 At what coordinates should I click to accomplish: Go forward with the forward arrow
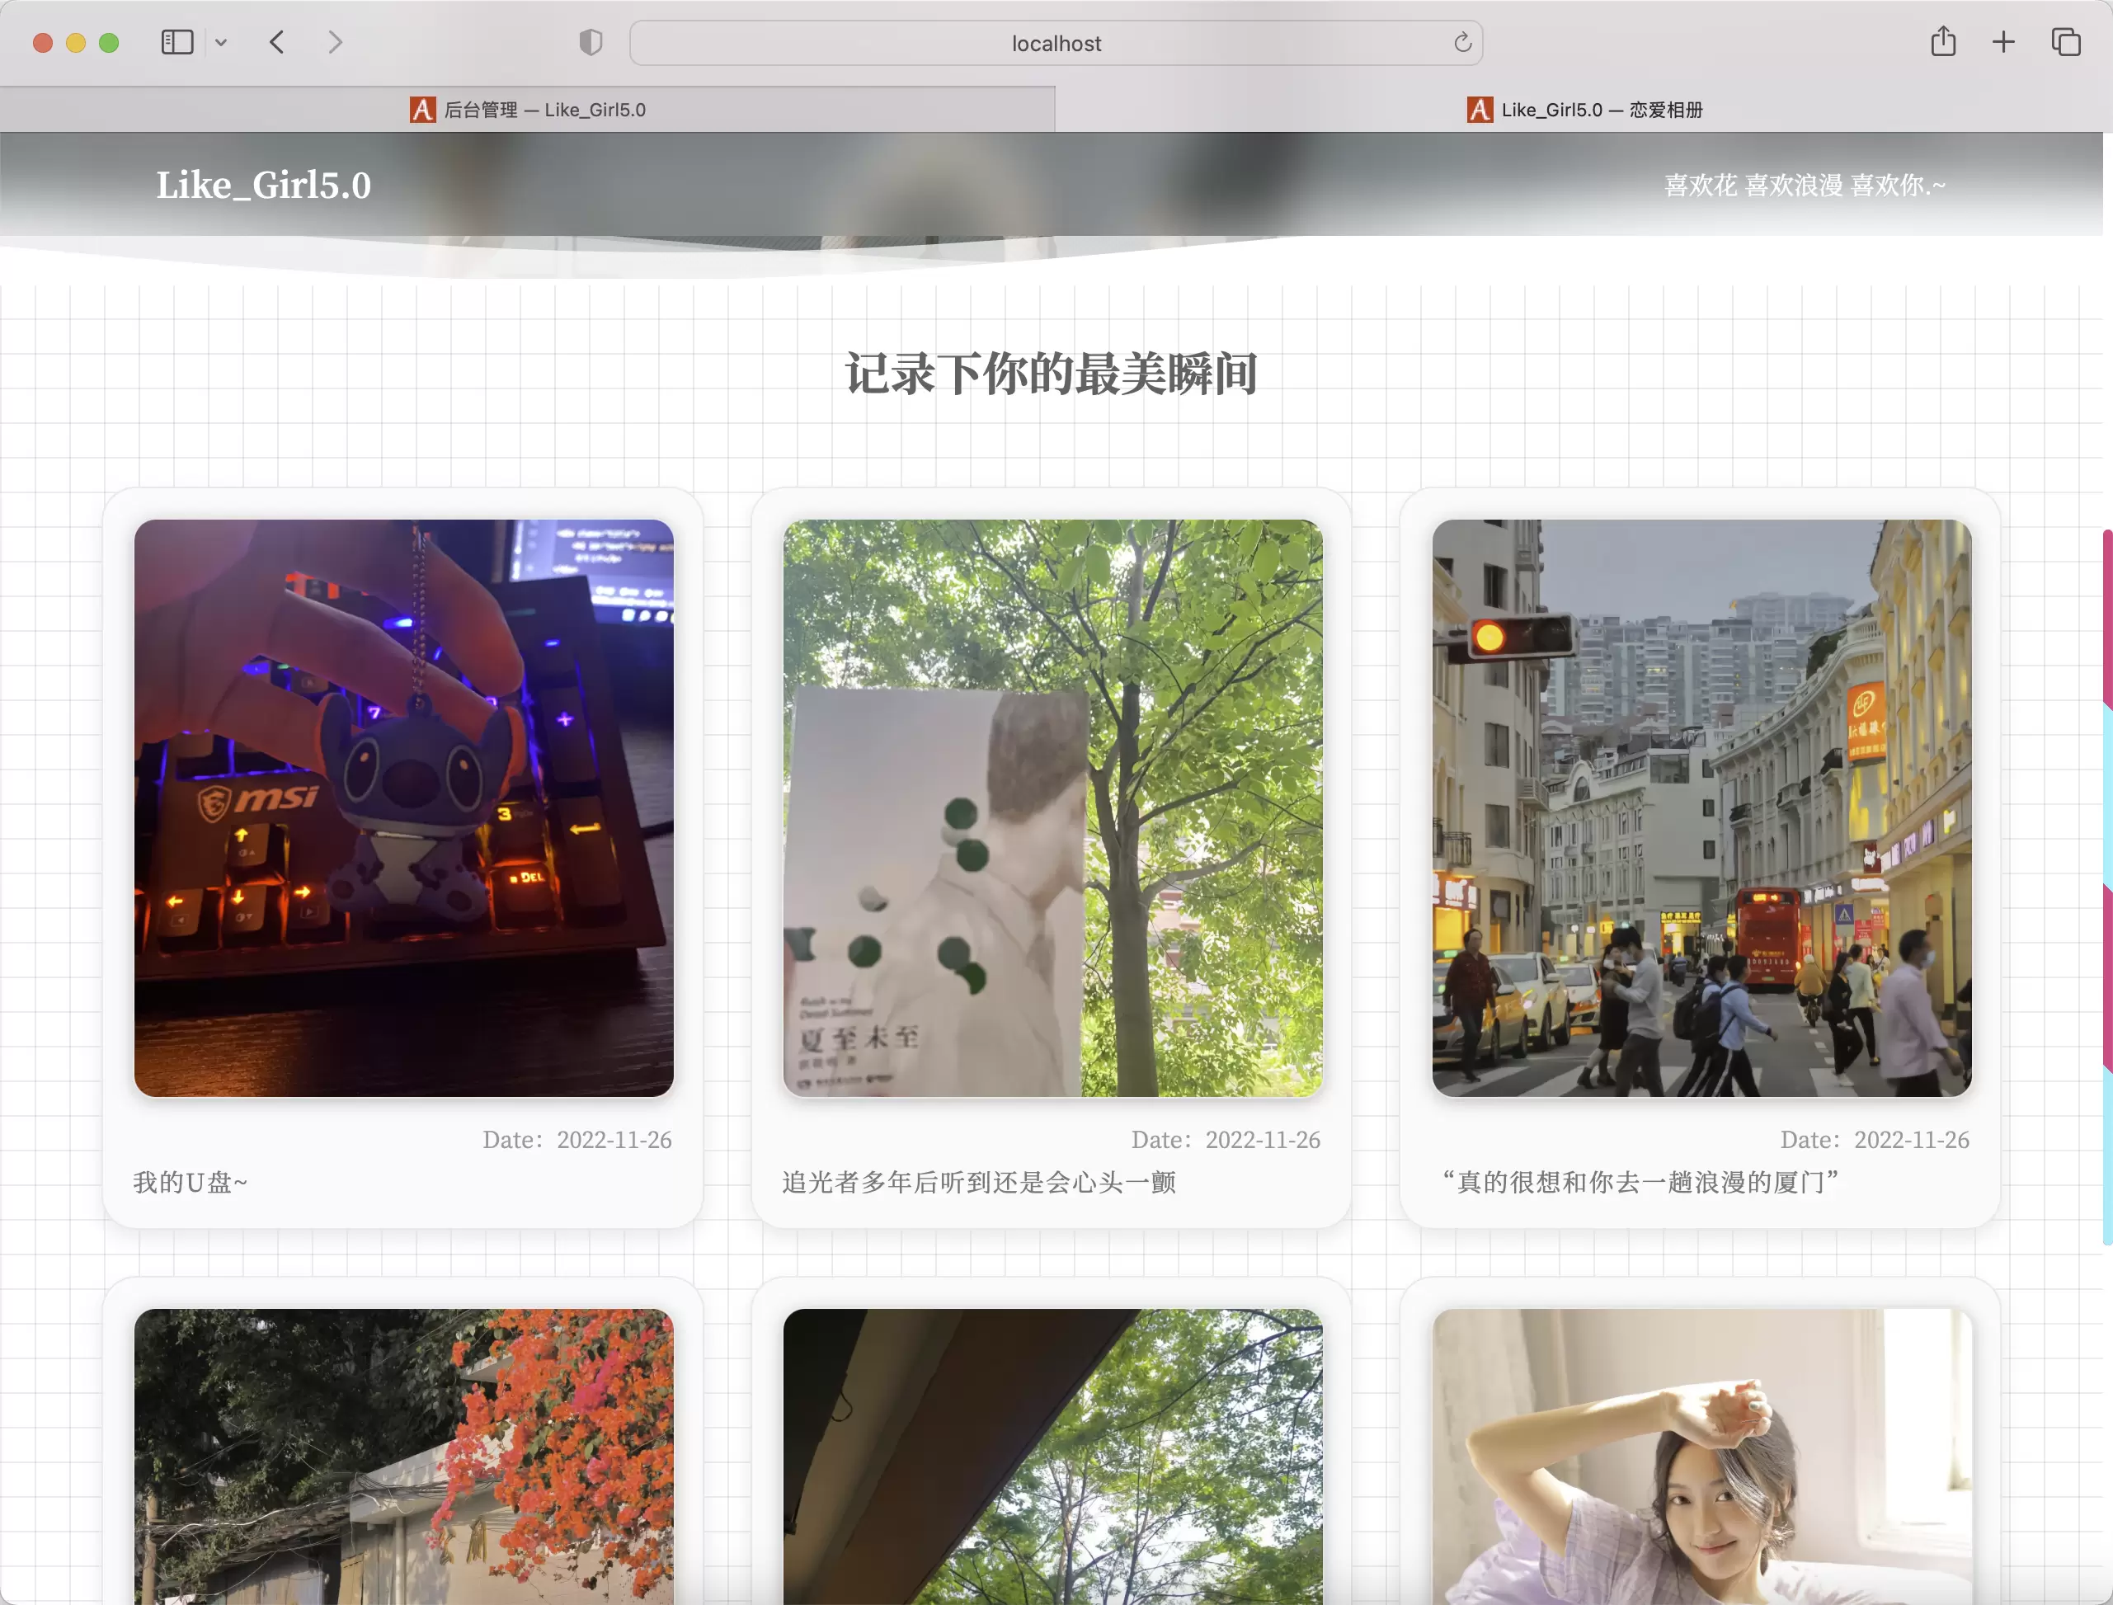(x=334, y=42)
